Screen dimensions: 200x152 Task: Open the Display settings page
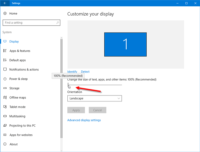[x=14, y=42]
